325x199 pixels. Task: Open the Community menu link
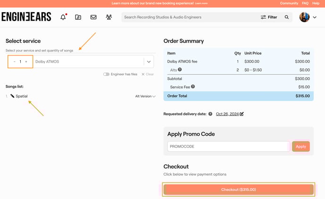pyautogui.click(x=289, y=3)
